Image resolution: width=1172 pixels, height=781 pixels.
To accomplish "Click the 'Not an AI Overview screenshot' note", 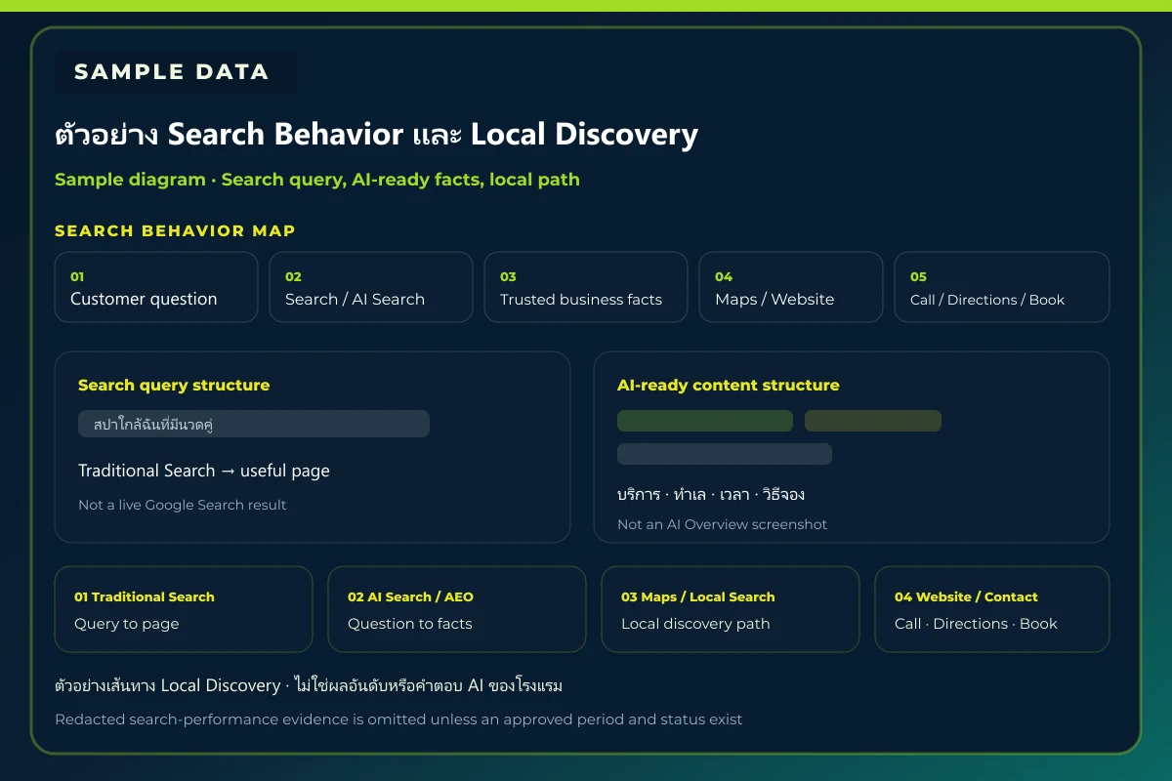I will click(x=722, y=524).
